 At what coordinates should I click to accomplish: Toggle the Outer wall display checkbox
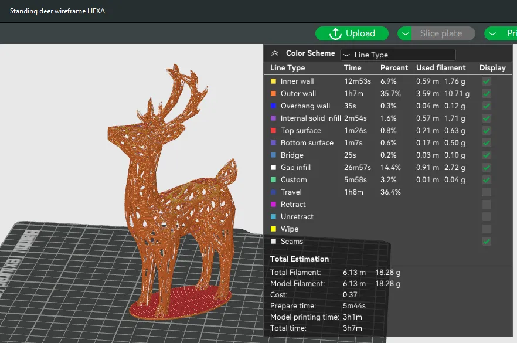coord(487,94)
